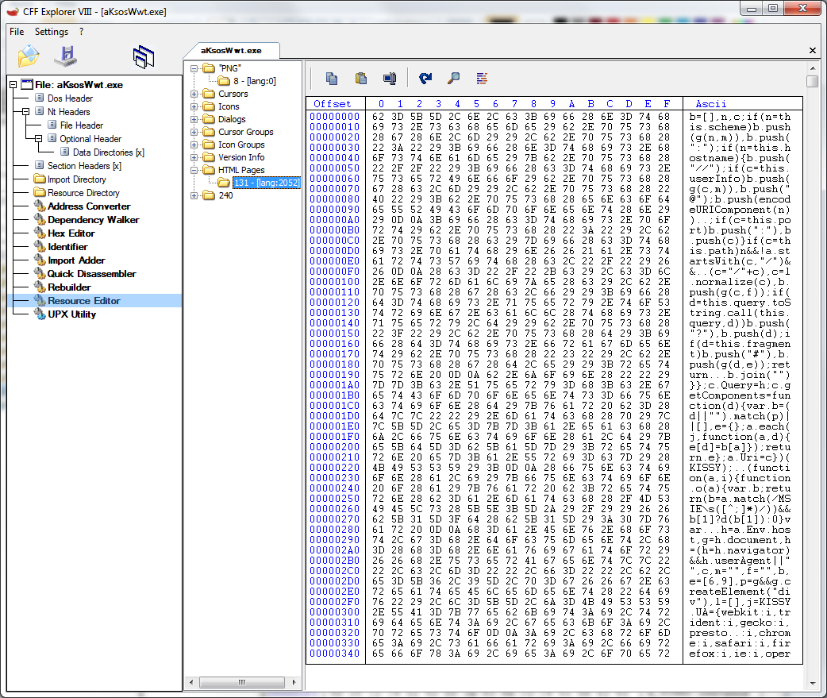This screenshot has width=827, height=698.
Task: Open Find with the magnifier icon
Action: 454,79
